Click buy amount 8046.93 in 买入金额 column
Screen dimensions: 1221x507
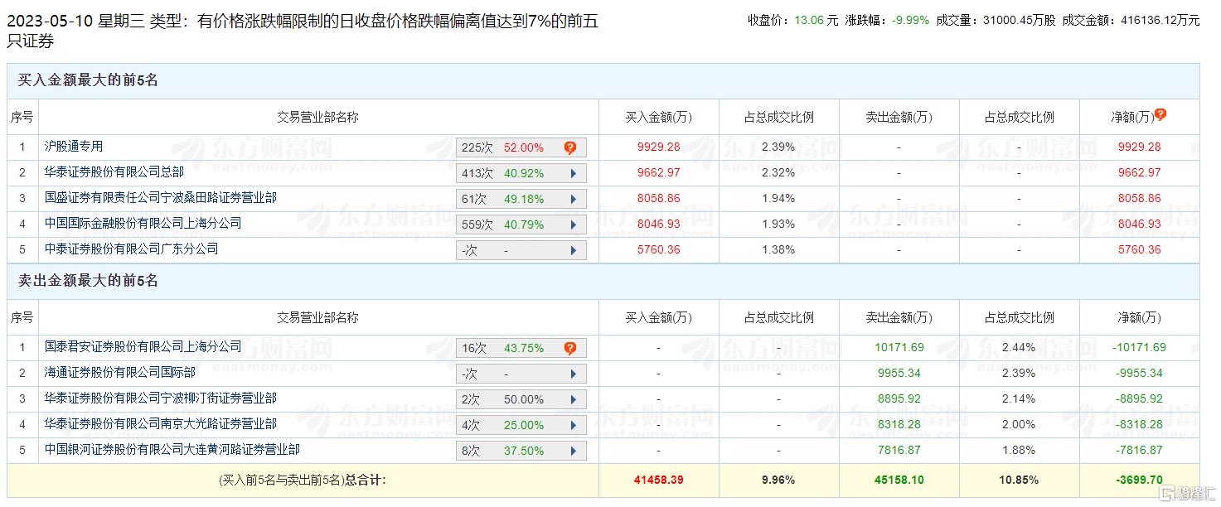[x=658, y=225]
